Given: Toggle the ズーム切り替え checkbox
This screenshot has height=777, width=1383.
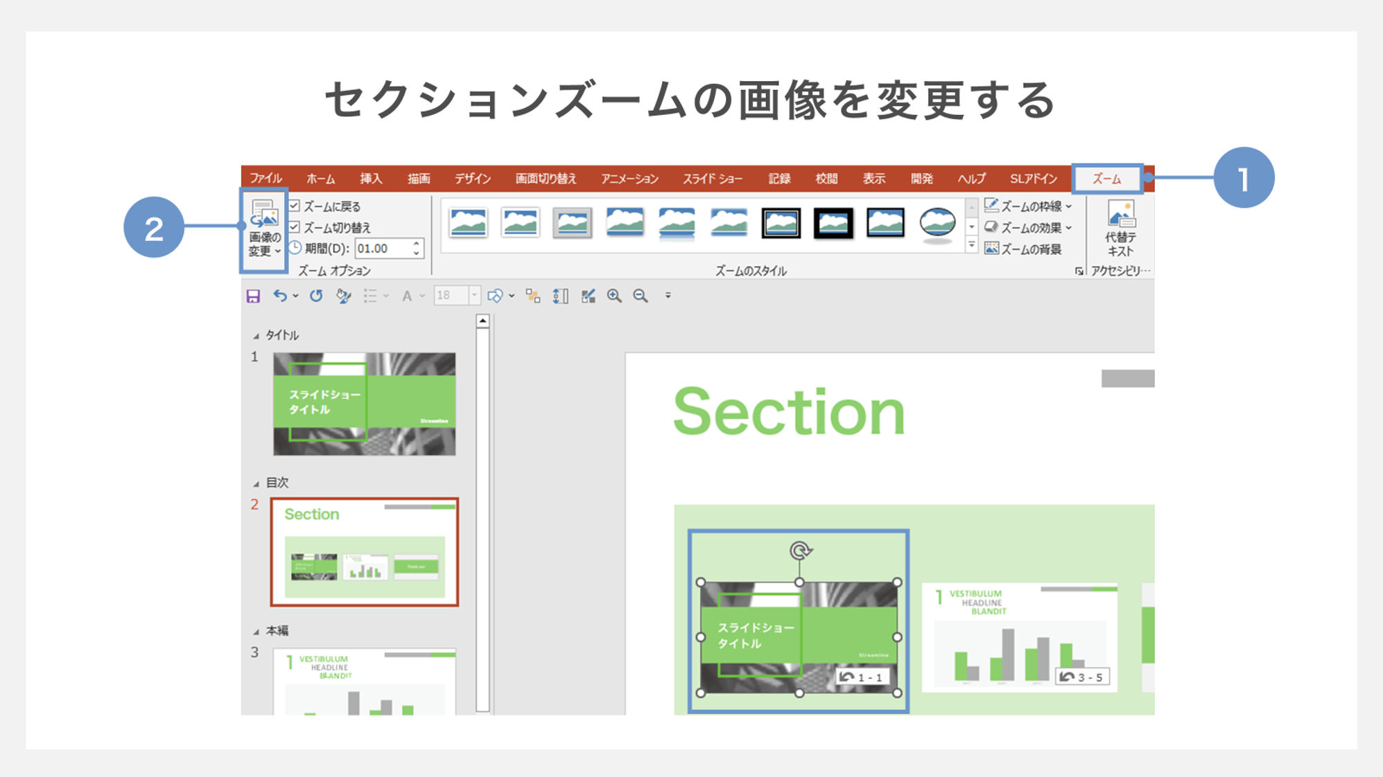Looking at the screenshot, I should coord(294,226).
